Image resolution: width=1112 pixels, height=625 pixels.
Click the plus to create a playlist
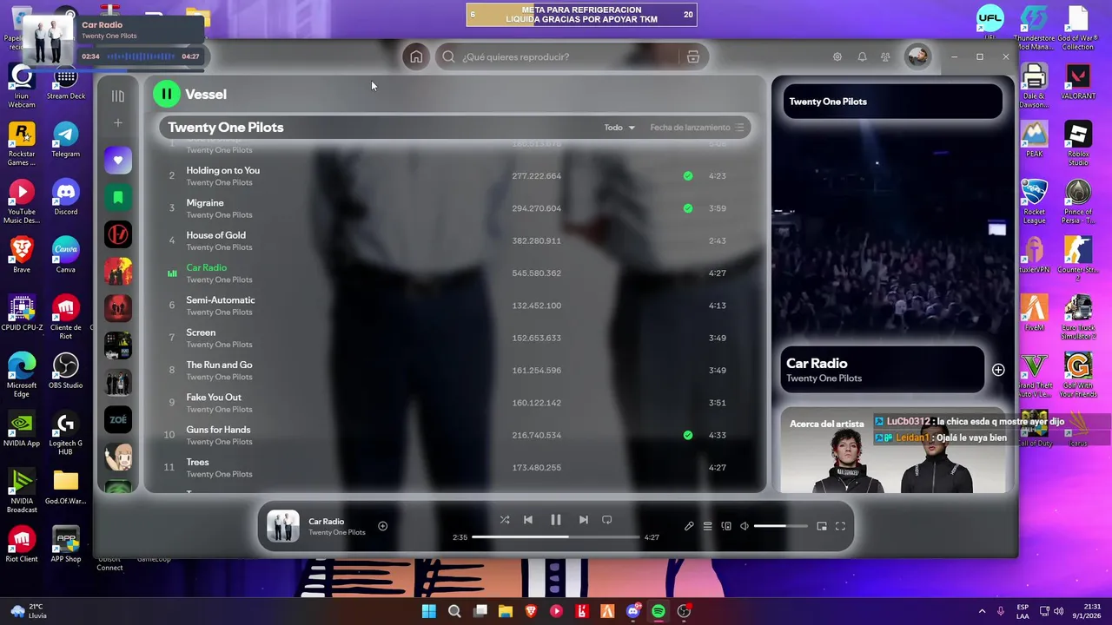tap(118, 122)
